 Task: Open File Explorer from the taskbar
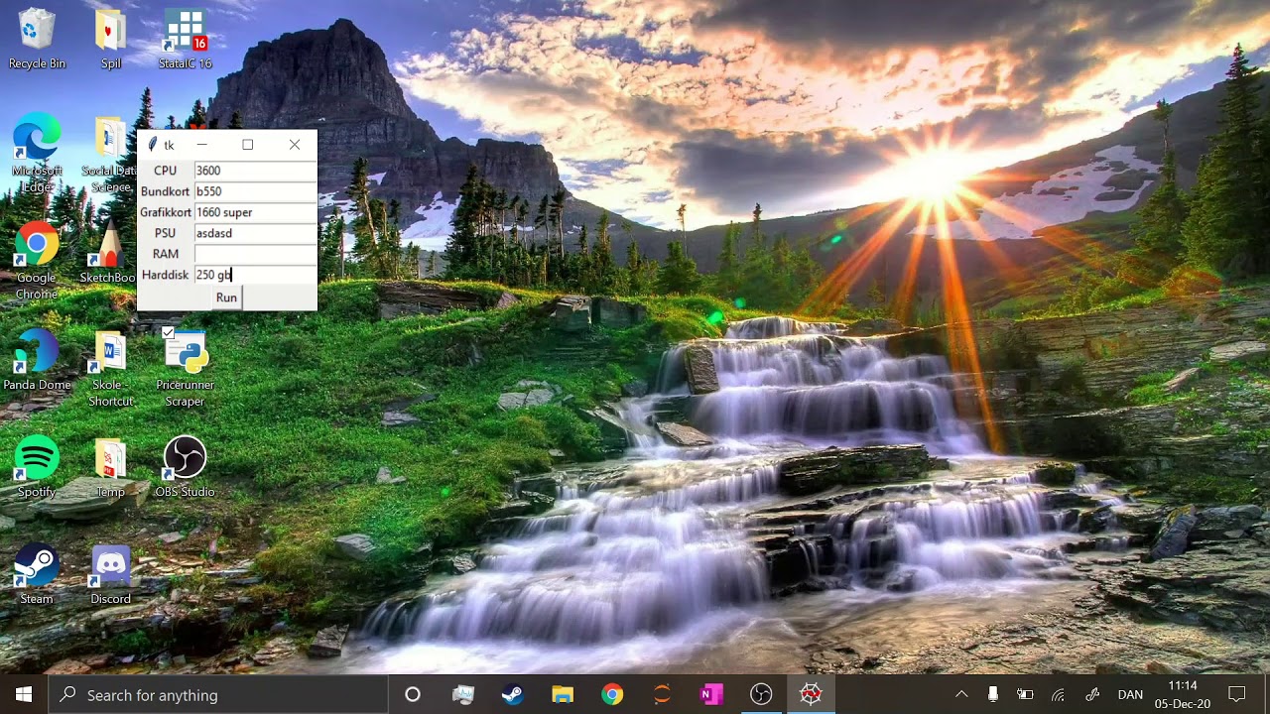pyautogui.click(x=563, y=694)
